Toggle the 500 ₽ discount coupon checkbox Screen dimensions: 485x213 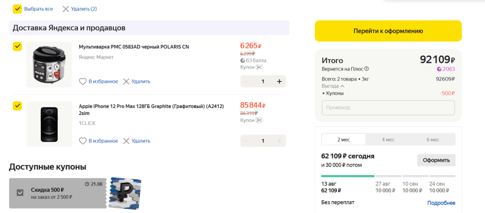[20, 193]
